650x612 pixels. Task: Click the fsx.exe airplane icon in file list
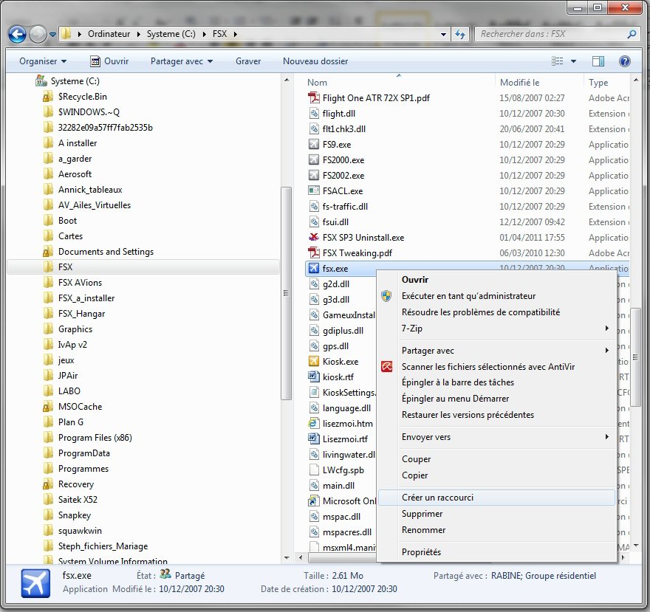(314, 269)
